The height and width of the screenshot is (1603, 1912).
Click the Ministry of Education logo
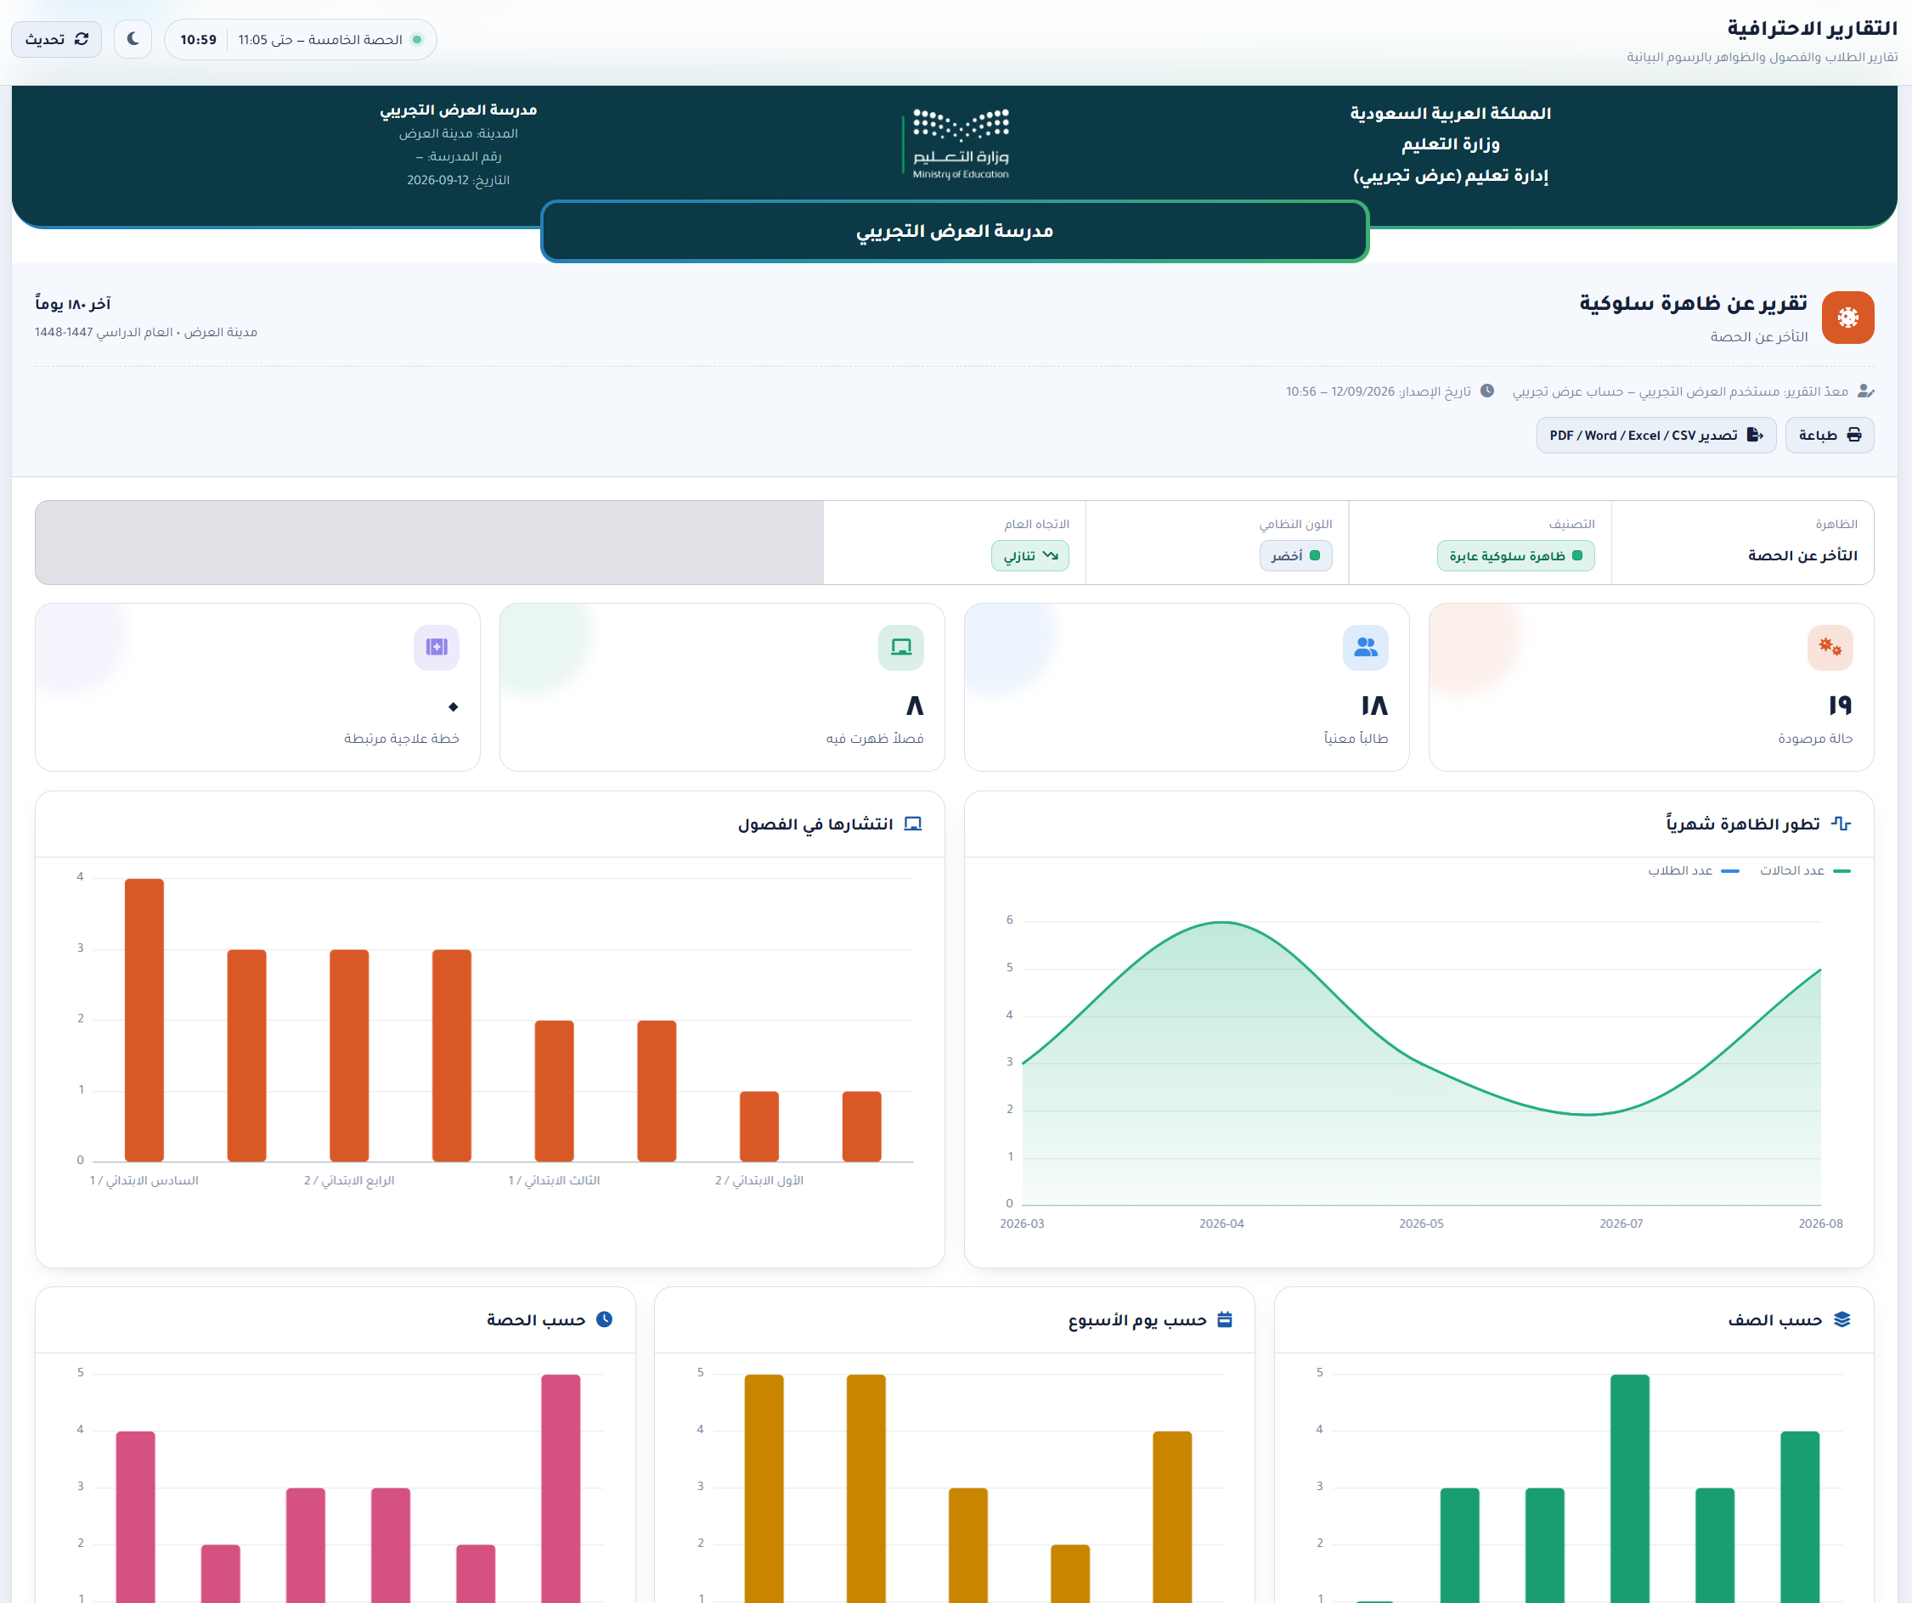click(x=956, y=143)
